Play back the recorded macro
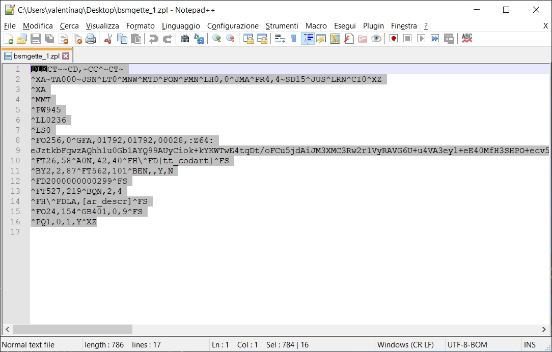Image resolution: width=552 pixels, height=352 pixels. [421, 39]
